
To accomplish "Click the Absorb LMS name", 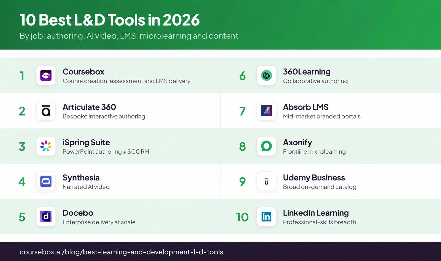I will (306, 107).
